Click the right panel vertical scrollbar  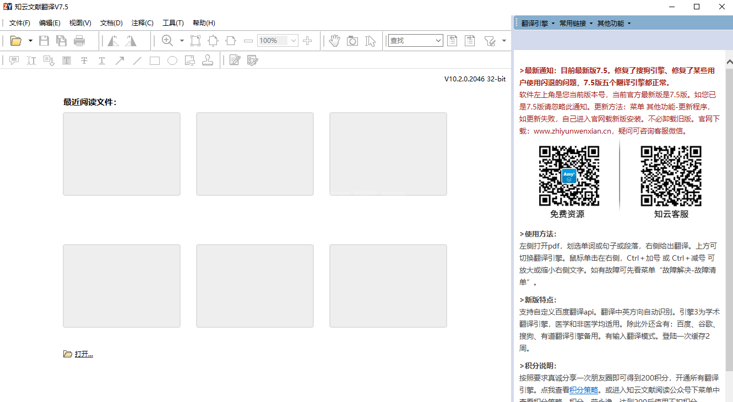coord(729,220)
